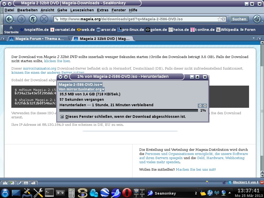Open the Print button dropdown arrow
Image resolution: width=264 pixels, height=198 pixels.
tap(262, 22)
